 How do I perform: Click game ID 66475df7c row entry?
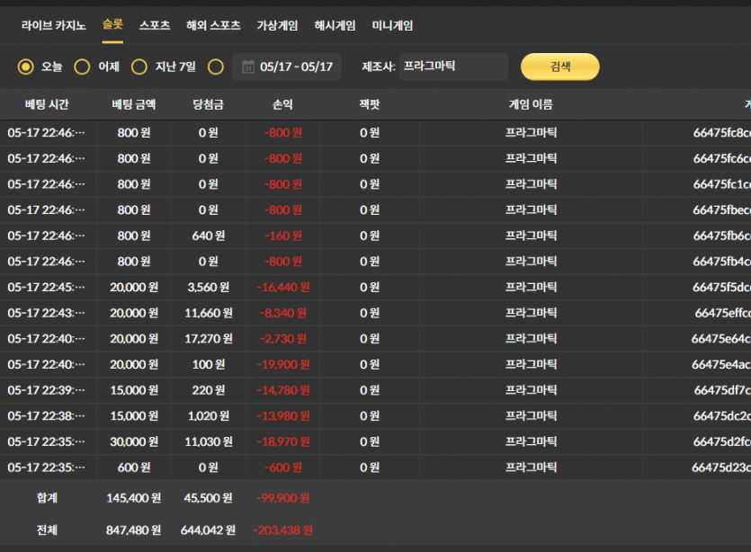(x=722, y=391)
